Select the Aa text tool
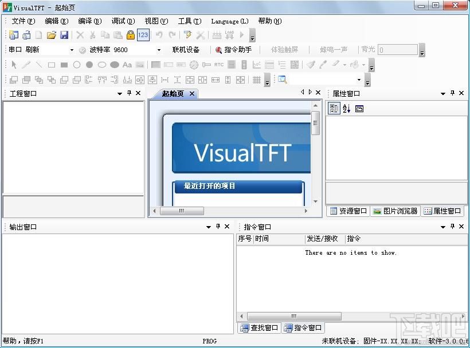 point(127,65)
